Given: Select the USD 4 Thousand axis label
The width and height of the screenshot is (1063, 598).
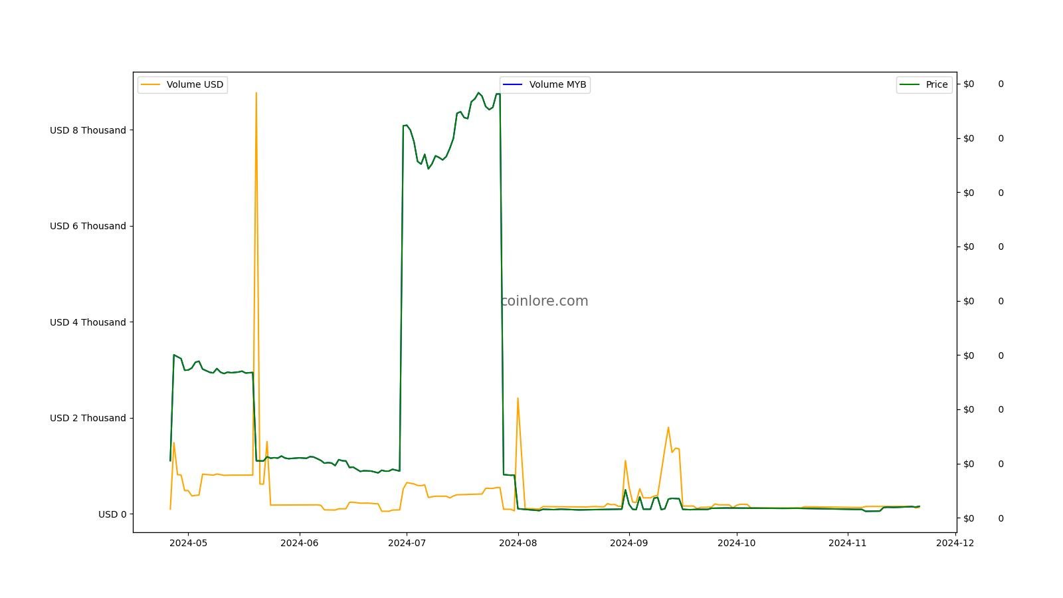Looking at the screenshot, I should click(88, 322).
